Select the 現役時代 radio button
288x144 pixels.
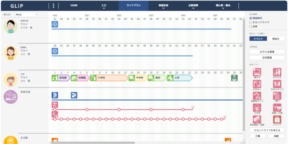click(251, 18)
